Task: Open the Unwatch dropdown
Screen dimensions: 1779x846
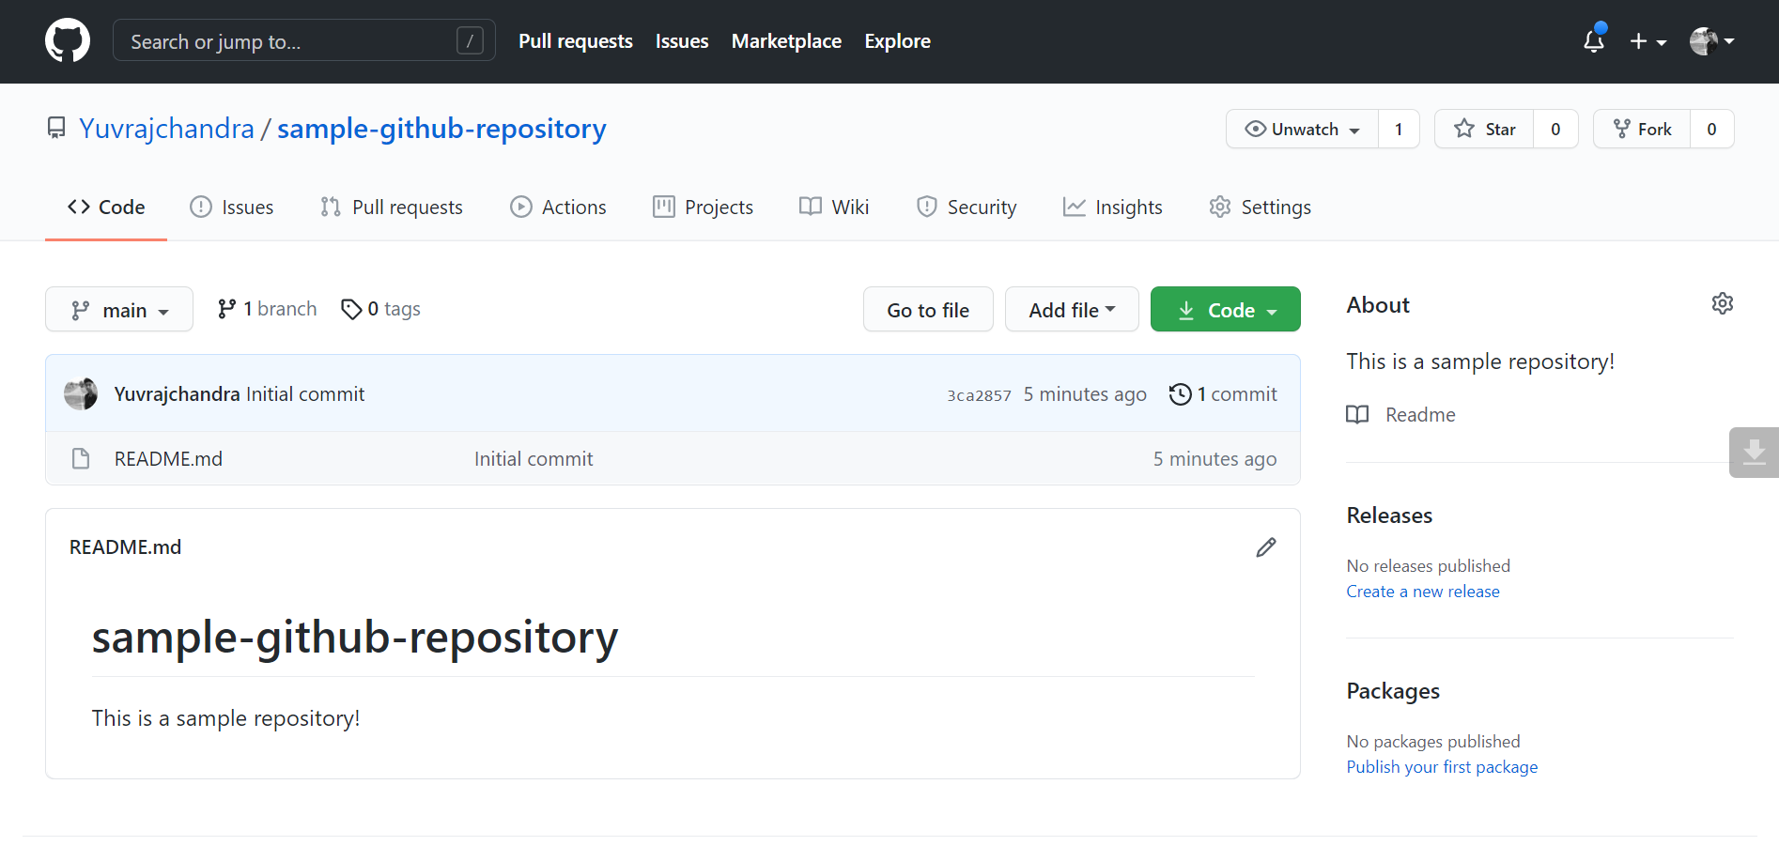Action: pyautogui.click(x=1303, y=129)
